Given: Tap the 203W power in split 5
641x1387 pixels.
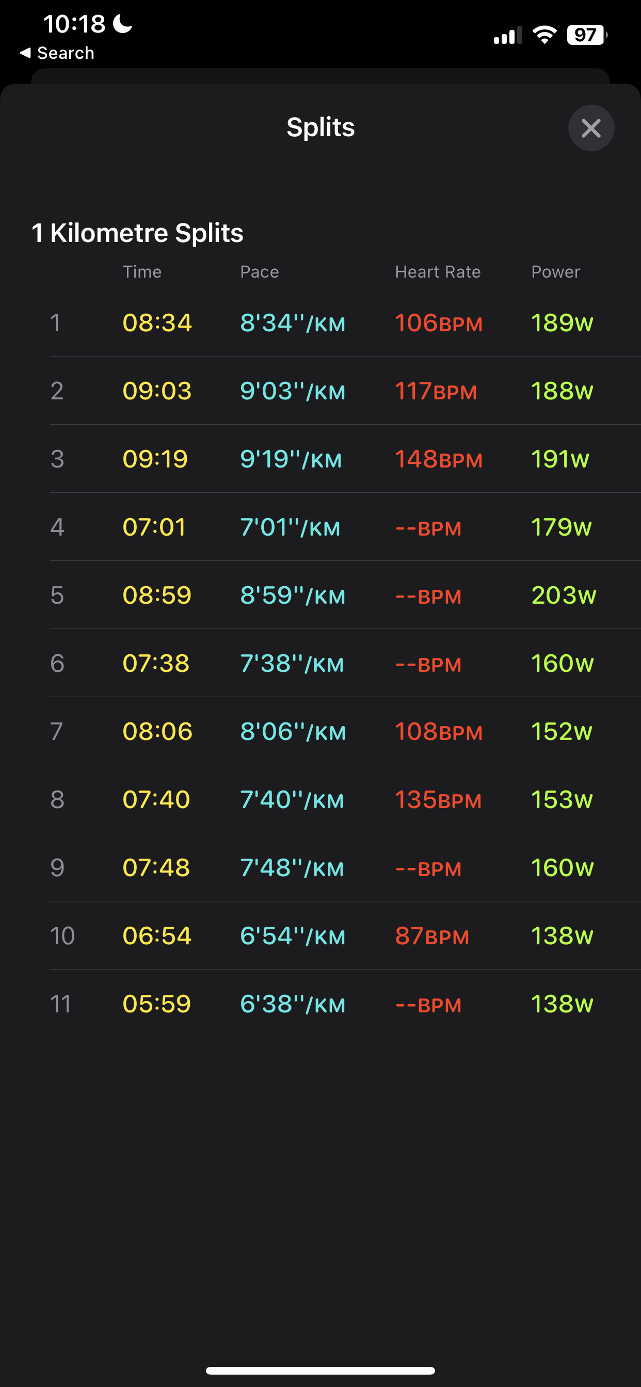Looking at the screenshot, I should tap(564, 595).
